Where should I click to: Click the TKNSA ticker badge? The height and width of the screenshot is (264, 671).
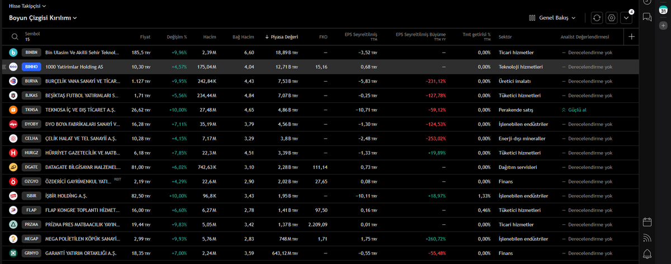32,110
